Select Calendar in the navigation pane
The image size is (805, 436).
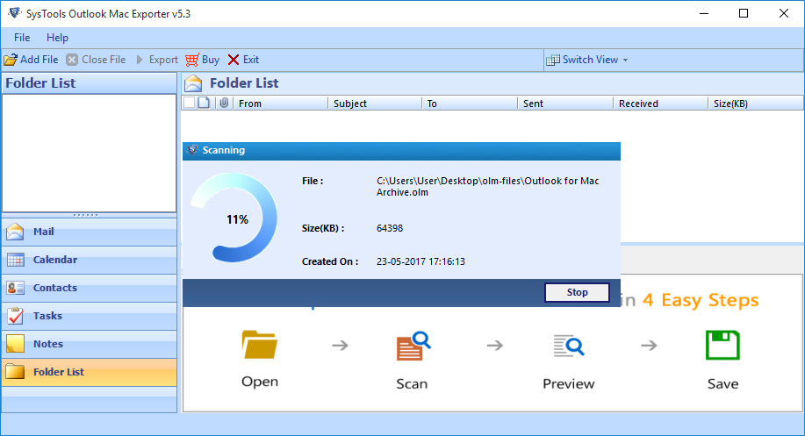pyautogui.click(x=90, y=260)
